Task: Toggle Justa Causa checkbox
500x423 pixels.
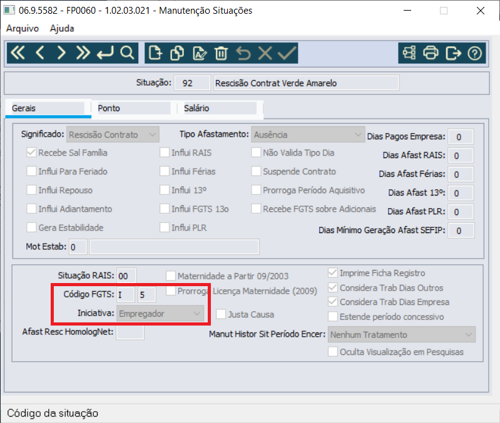Action: point(221,314)
